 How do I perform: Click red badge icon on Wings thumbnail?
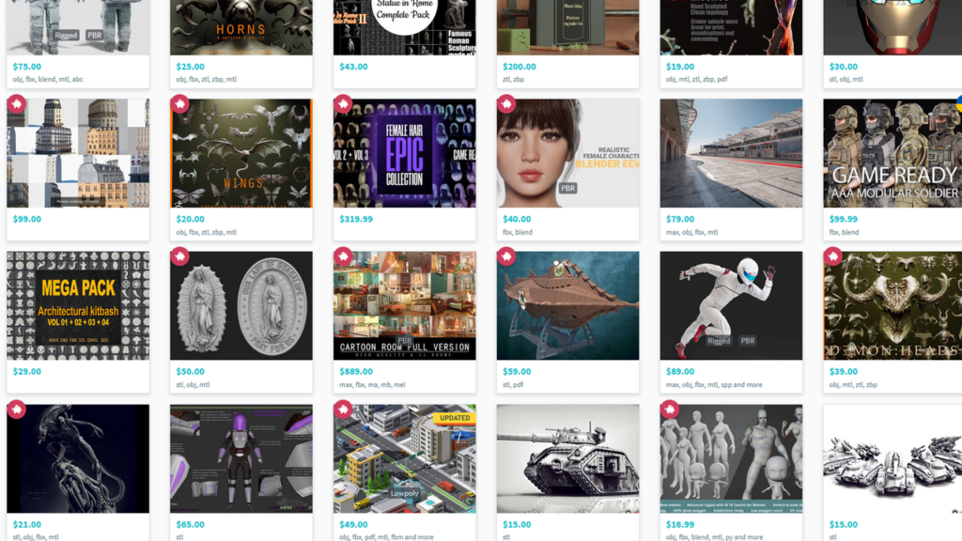(179, 103)
